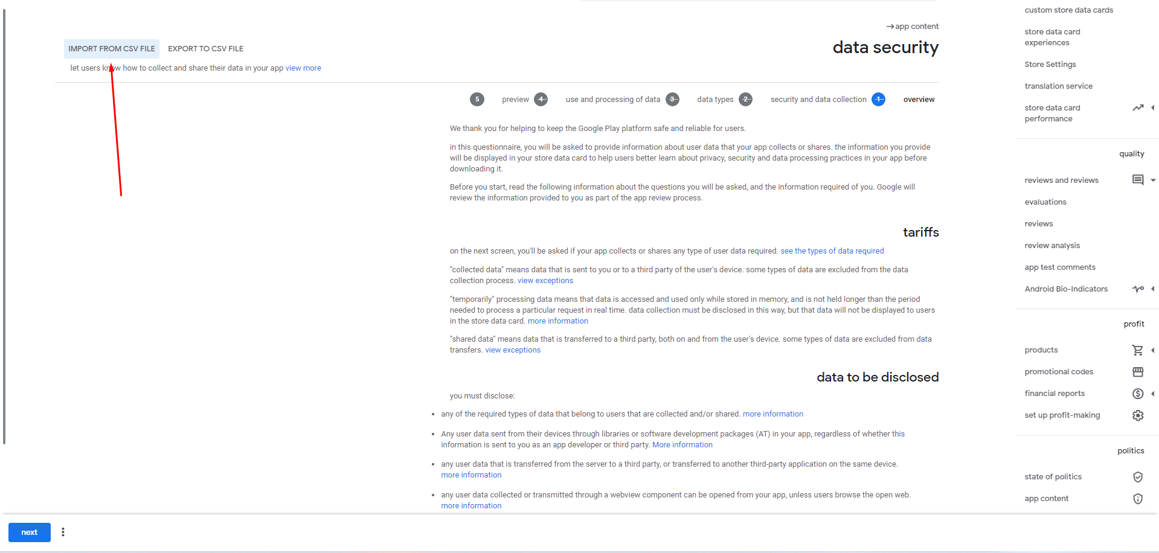Expand the products section arrow

pos(1153,350)
